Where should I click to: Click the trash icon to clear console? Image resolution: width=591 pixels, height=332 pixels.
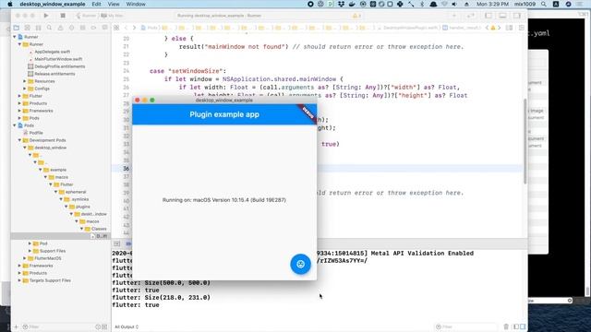(506, 326)
